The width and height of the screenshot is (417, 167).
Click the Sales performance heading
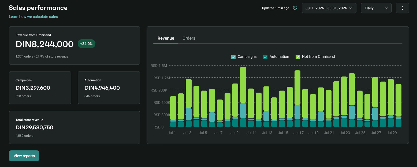click(x=38, y=8)
